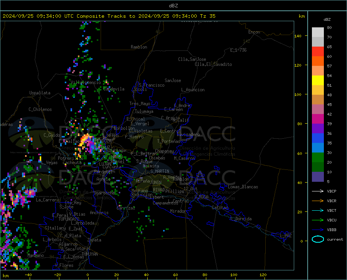Image resolution: width=347 pixels, height=280 pixels.
Task: Pick the 39 dBZ magenta color swatch
Action: click(x=318, y=119)
